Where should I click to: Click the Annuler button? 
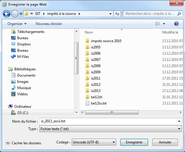165,142
